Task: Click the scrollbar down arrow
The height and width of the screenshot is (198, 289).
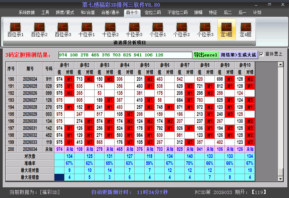Action: (x=281, y=179)
